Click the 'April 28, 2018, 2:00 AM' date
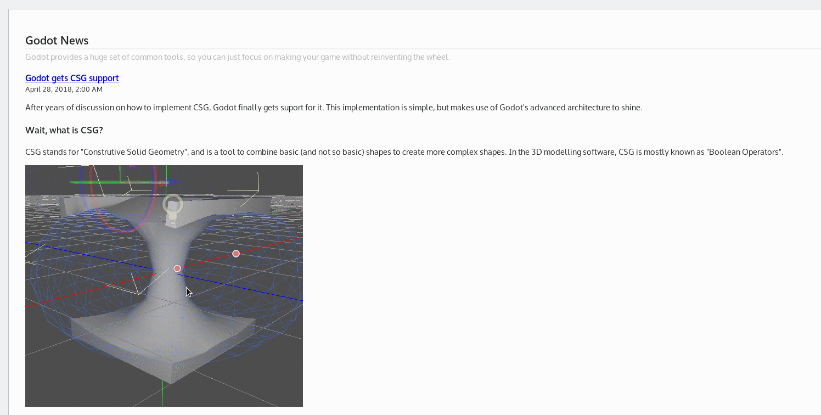 (64, 89)
